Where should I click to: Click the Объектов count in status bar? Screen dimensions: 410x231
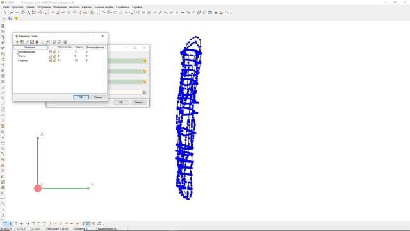81,228
